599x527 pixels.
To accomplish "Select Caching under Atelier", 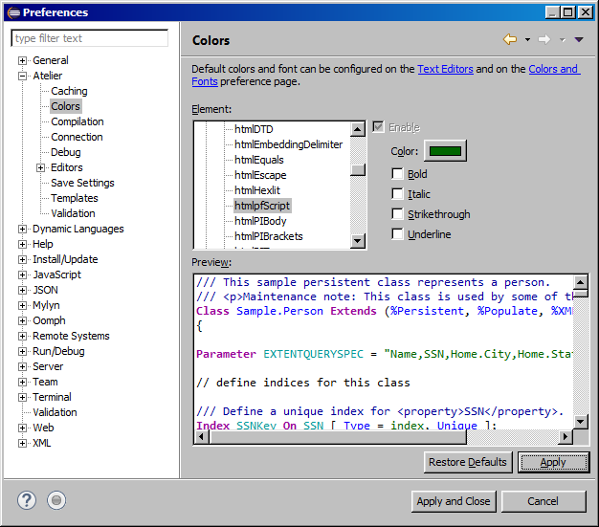I will (69, 91).
